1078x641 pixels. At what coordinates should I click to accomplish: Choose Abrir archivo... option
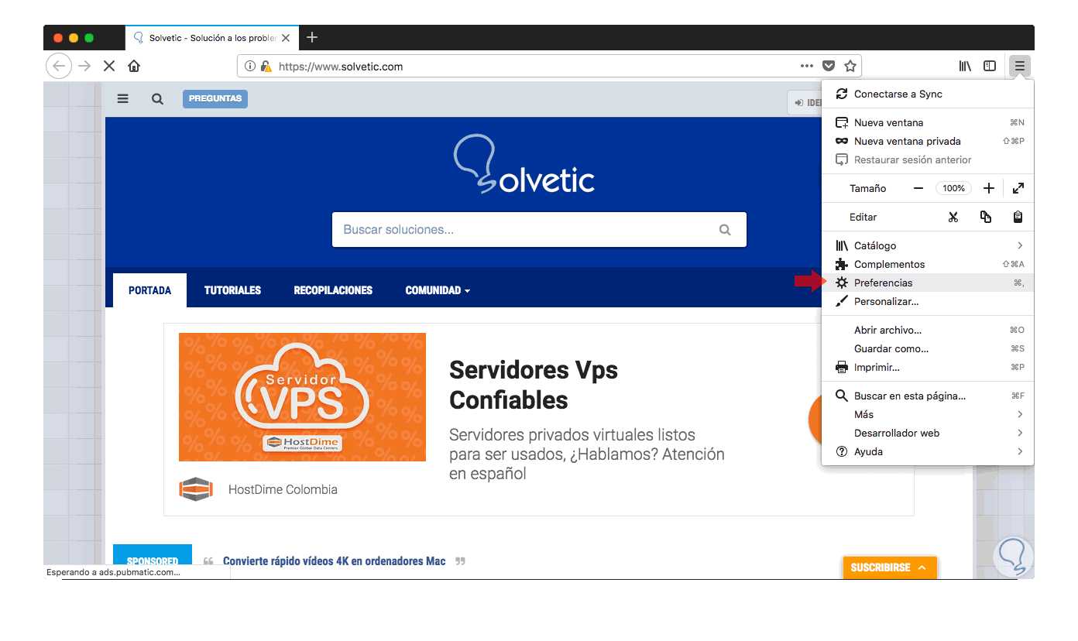point(928,330)
